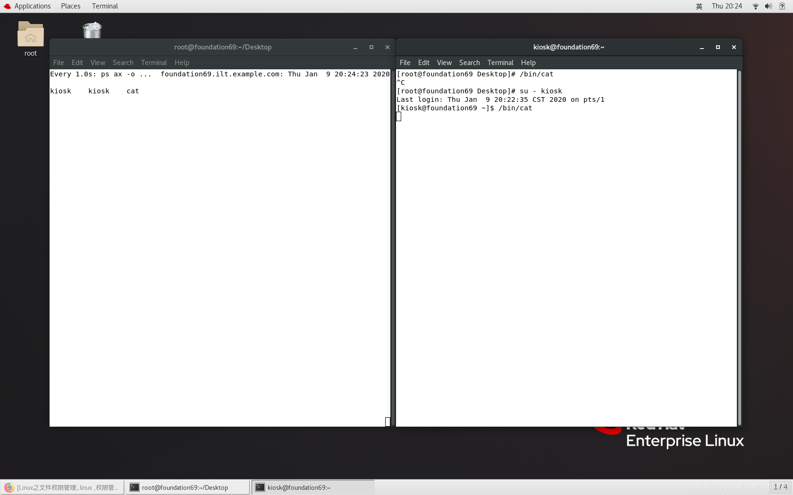The height and width of the screenshot is (495, 793).
Task: Open View menu in root Desktop terminal
Action: (x=98, y=63)
